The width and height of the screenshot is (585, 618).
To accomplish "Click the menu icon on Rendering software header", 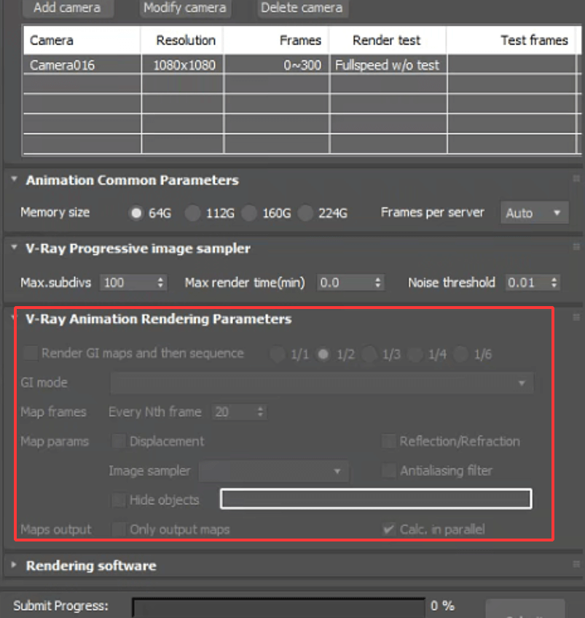I will (578, 565).
